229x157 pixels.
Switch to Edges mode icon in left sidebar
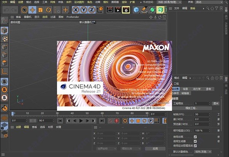tap(5, 55)
